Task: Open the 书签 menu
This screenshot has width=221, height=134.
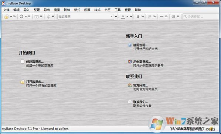Action: (x=108, y=10)
